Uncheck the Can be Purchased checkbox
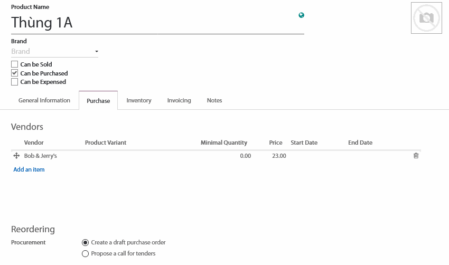449x265 pixels. click(x=15, y=73)
